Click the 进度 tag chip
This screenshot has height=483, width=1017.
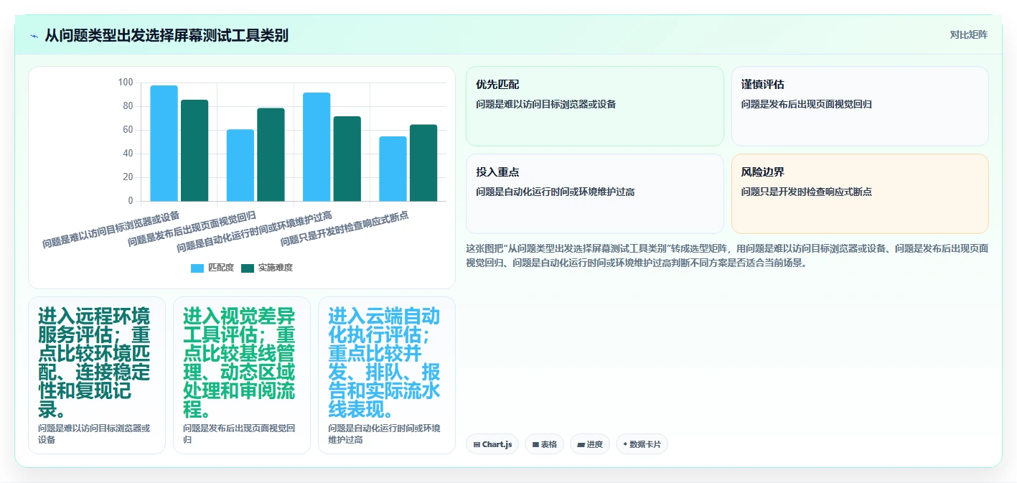pyautogui.click(x=590, y=444)
